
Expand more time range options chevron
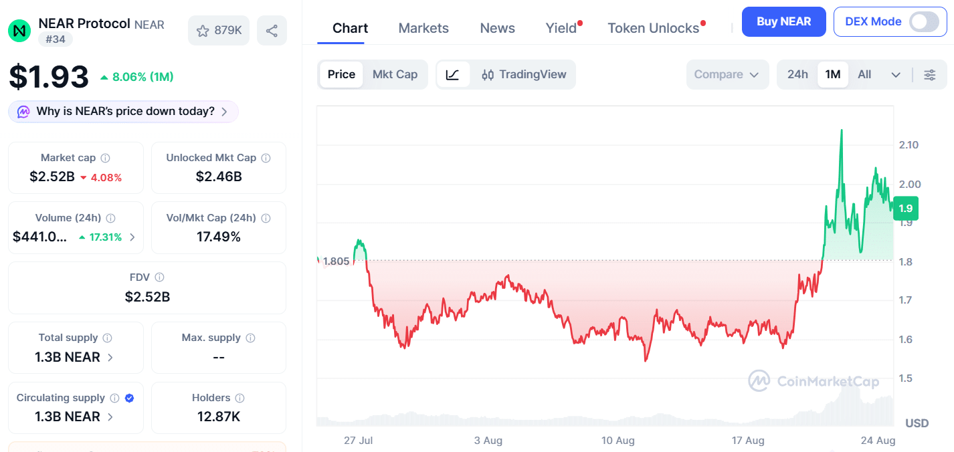coord(896,75)
